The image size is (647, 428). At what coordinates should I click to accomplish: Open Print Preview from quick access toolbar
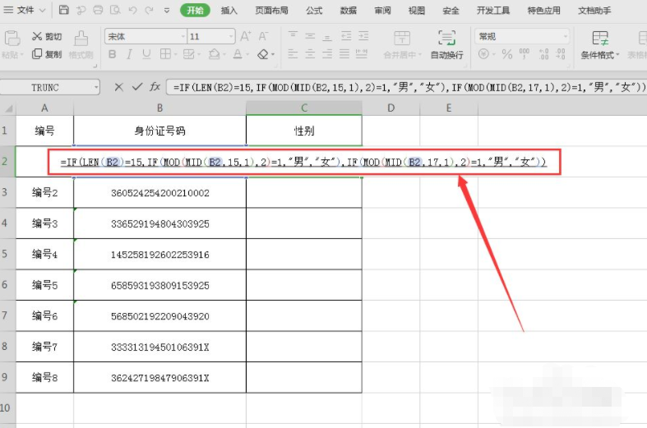115,10
